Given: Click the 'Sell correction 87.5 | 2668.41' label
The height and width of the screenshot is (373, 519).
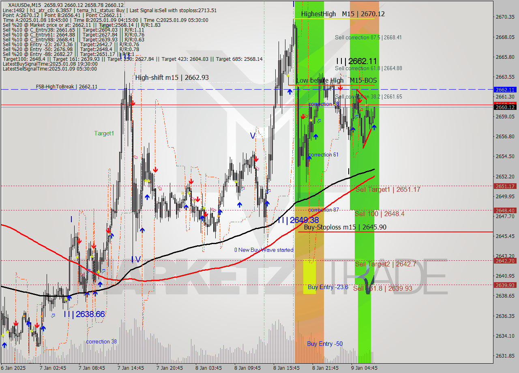Looking at the screenshot, I should click(x=368, y=37).
